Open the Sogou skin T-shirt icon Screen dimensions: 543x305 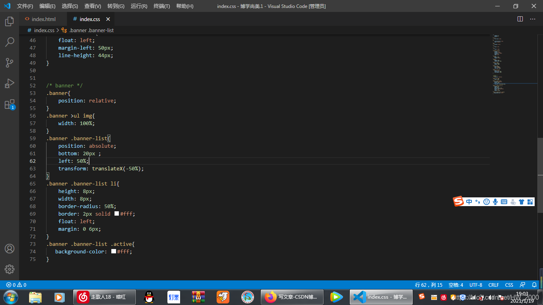[522, 202]
